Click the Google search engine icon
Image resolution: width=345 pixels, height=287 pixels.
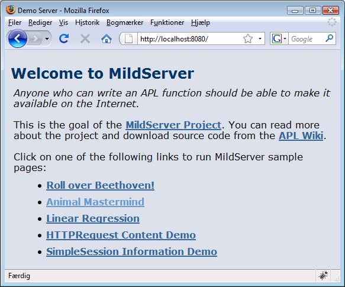[x=277, y=38]
